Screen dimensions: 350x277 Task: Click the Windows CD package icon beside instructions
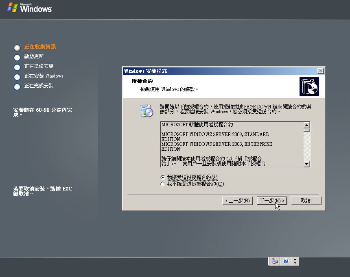tap(147, 111)
